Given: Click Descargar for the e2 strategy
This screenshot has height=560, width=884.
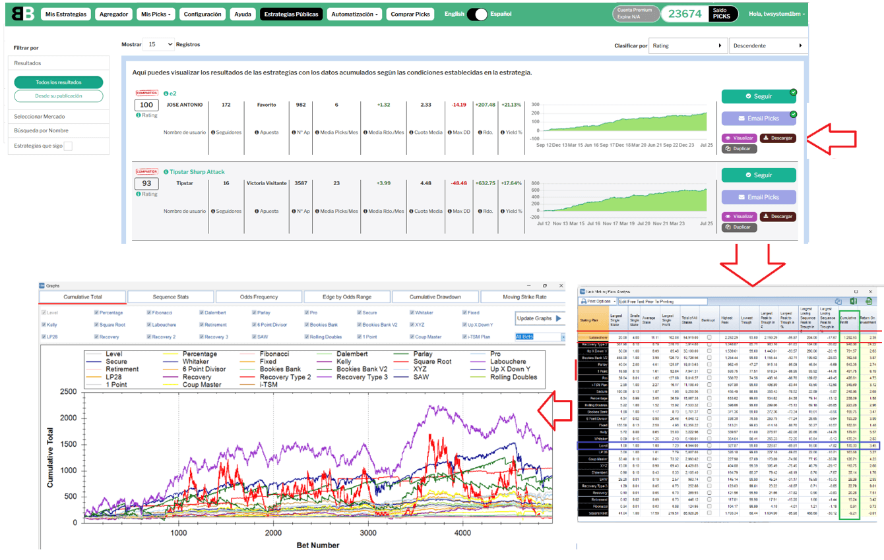Looking at the screenshot, I should pyautogui.click(x=778, y=138).
